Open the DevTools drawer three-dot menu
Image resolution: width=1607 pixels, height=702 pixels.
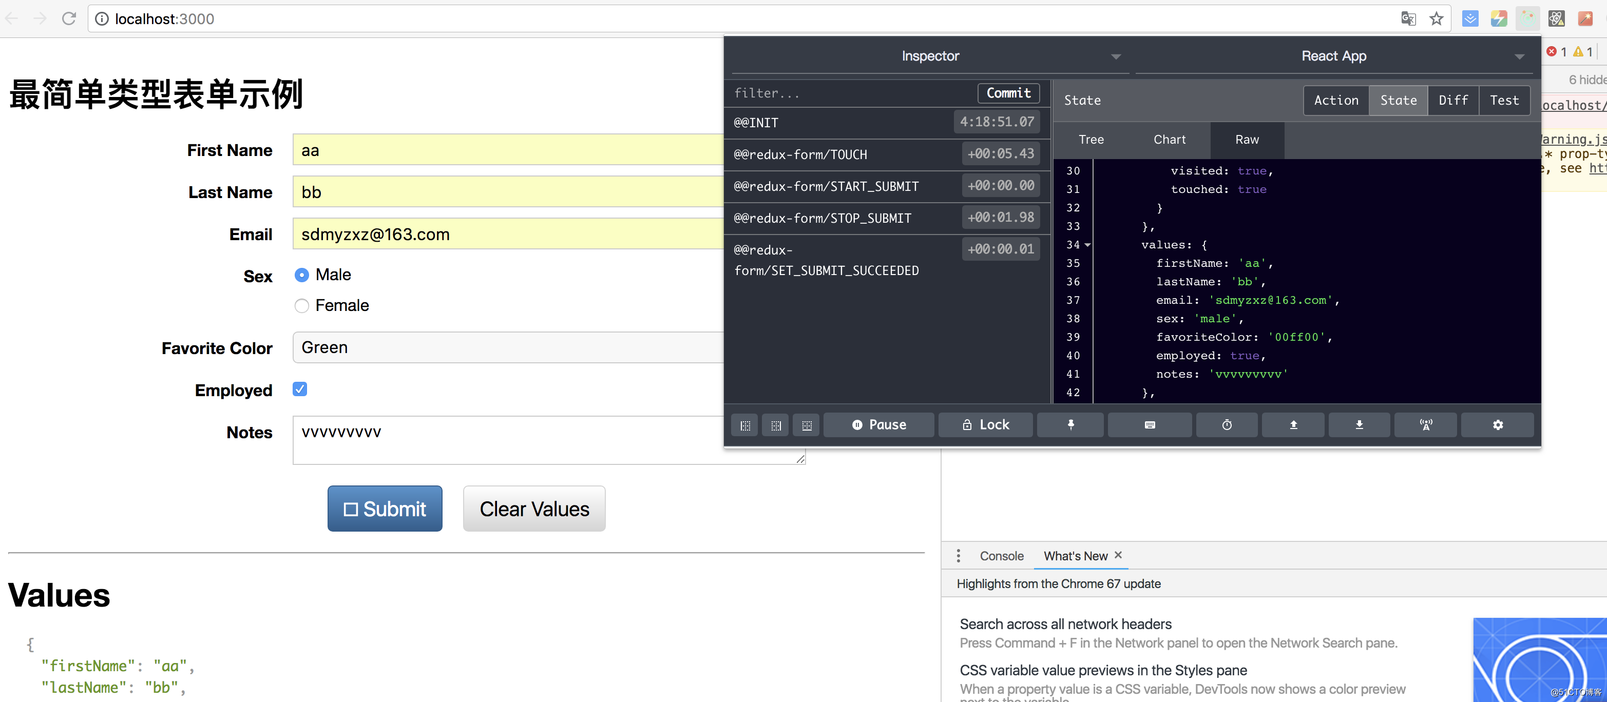(x=958, y=555)
